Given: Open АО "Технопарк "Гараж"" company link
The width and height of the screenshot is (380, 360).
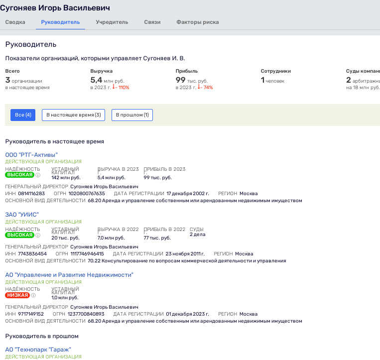Looking at the screenshot, I should (x=38, y=350).
